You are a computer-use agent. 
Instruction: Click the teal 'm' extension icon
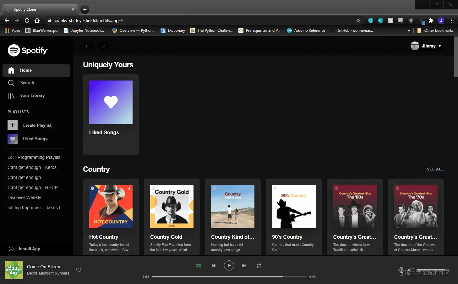point(381,20)
